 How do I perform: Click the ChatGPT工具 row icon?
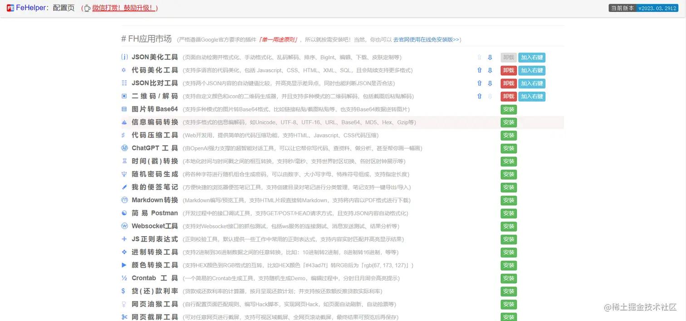[125, 148]
